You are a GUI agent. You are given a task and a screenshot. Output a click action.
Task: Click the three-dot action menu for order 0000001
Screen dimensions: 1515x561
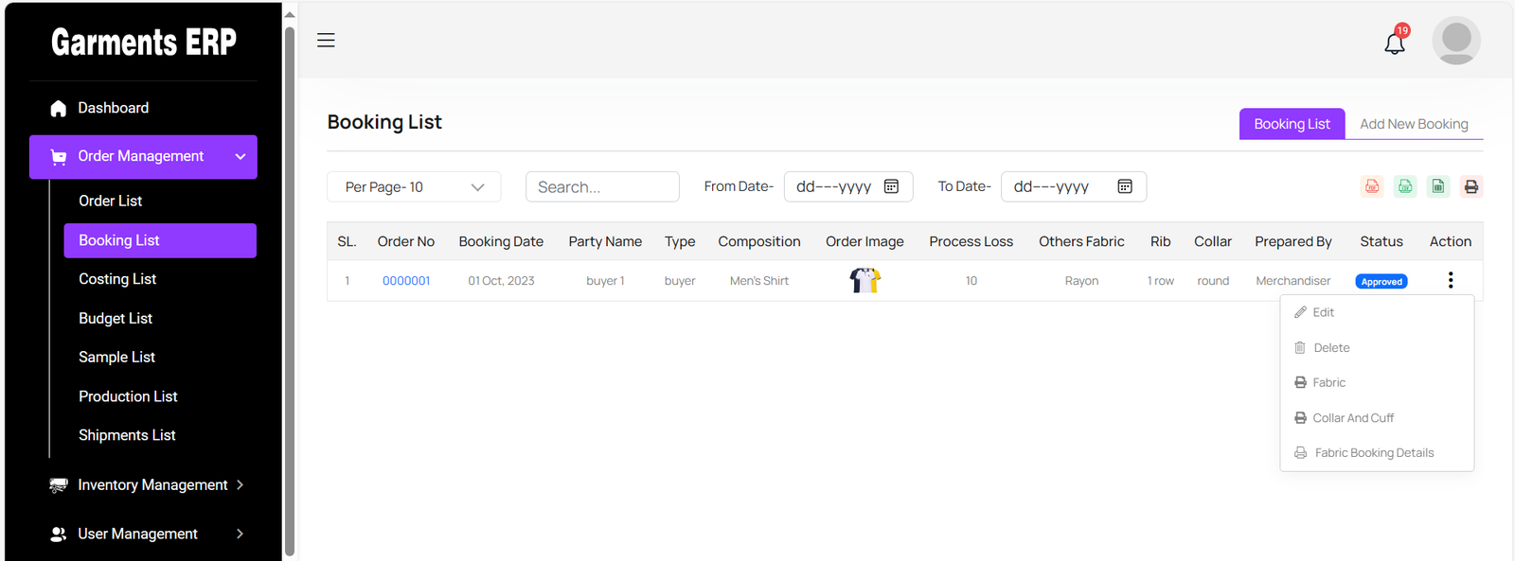coord(1450,280)
